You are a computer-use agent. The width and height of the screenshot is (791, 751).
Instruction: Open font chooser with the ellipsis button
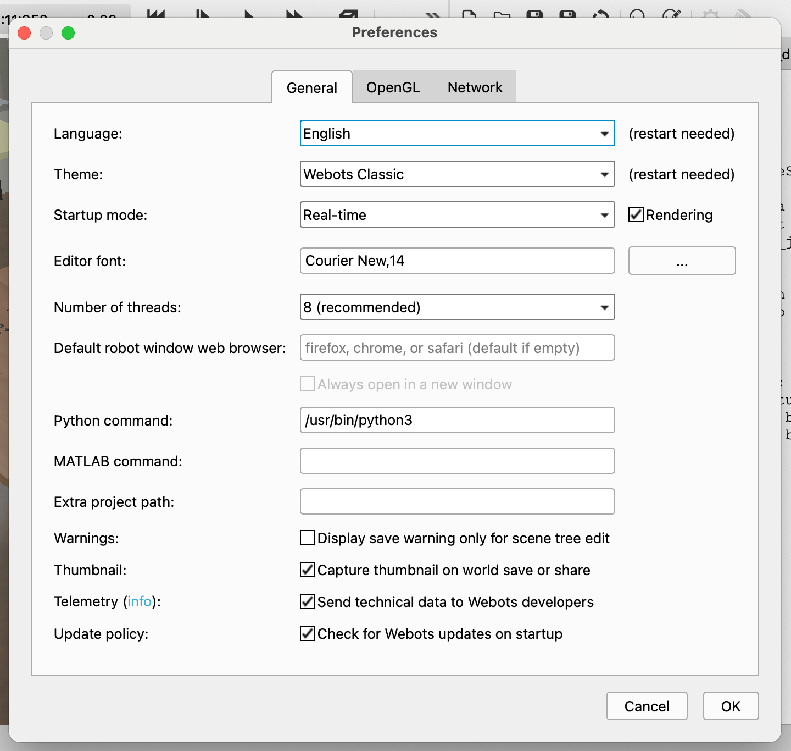(682, 261)
